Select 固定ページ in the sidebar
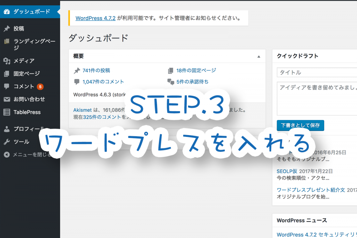 coord(27,74)
